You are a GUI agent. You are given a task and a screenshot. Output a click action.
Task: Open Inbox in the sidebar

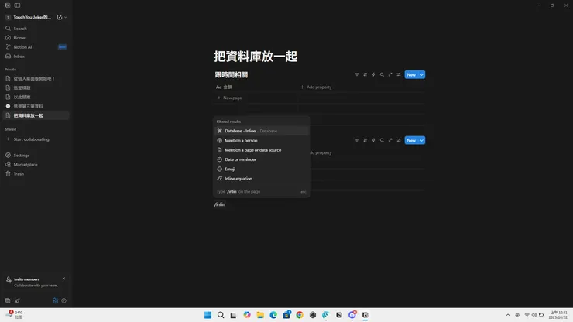pos(36,57)
